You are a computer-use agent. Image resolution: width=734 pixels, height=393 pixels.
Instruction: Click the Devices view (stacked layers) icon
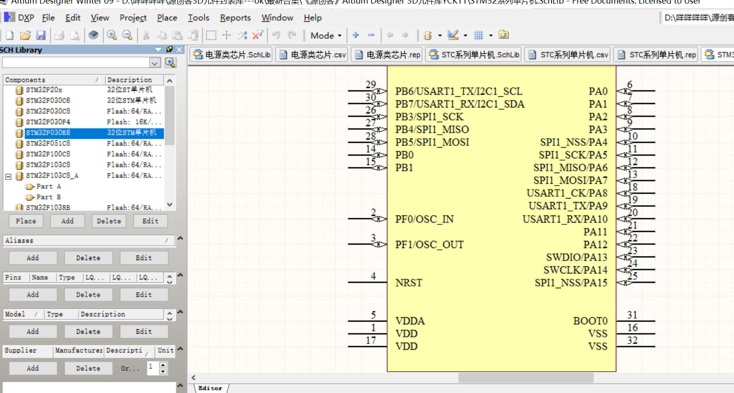[93, 35]
